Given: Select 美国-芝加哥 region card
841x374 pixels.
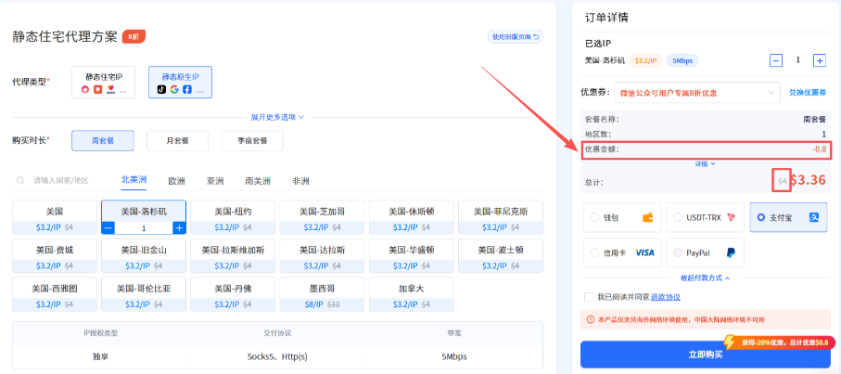Looking at the screenshot, I should 322,218.
